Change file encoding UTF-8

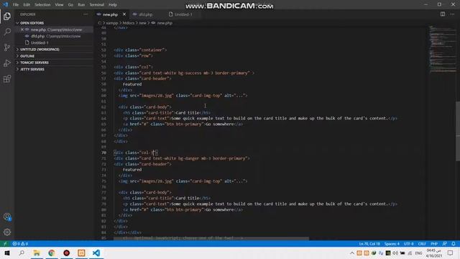[x=408, y=244]
